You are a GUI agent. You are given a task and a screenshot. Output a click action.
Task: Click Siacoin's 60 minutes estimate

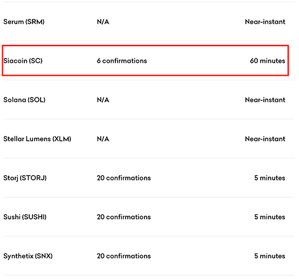point(268,61)
